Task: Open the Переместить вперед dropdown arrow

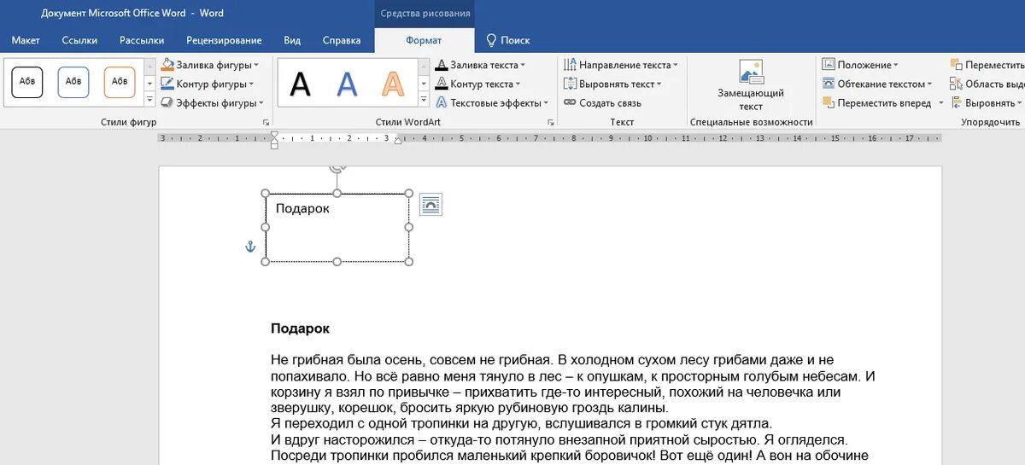Action: click(941, 102)
